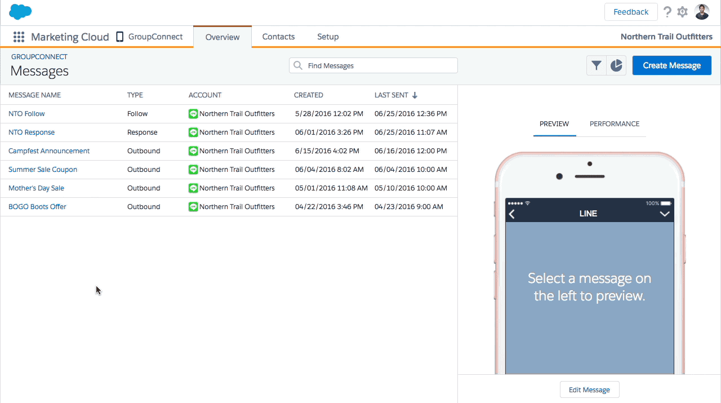Click LINE icon in NTO Response row
721x403 pixels.
coord(193,132)
